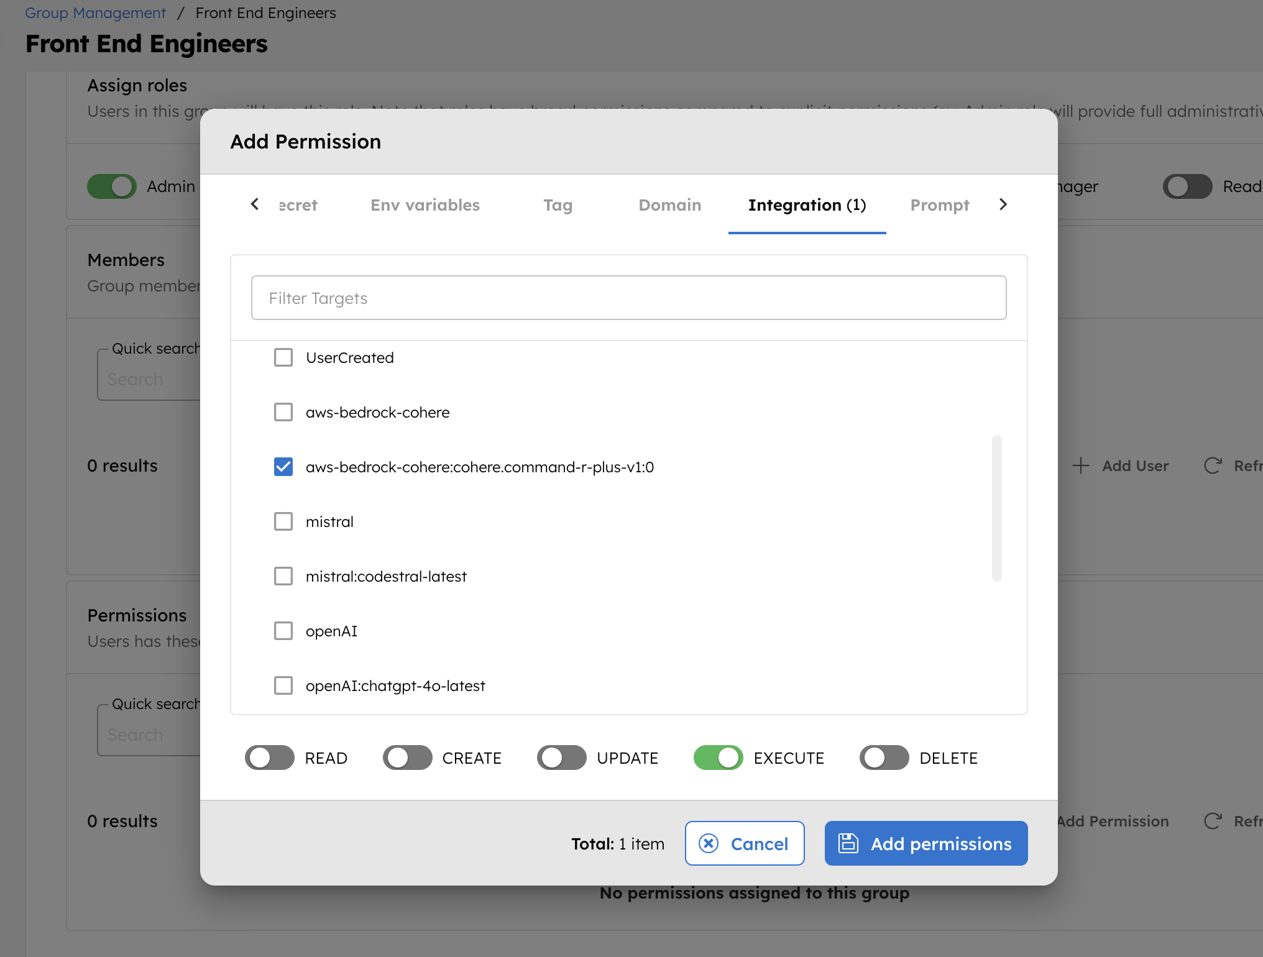The height and width of the screenshot is (957, 1263).
Task: Check the mistral:codestral-latest checkbox
Action: [x=283, y=576]
